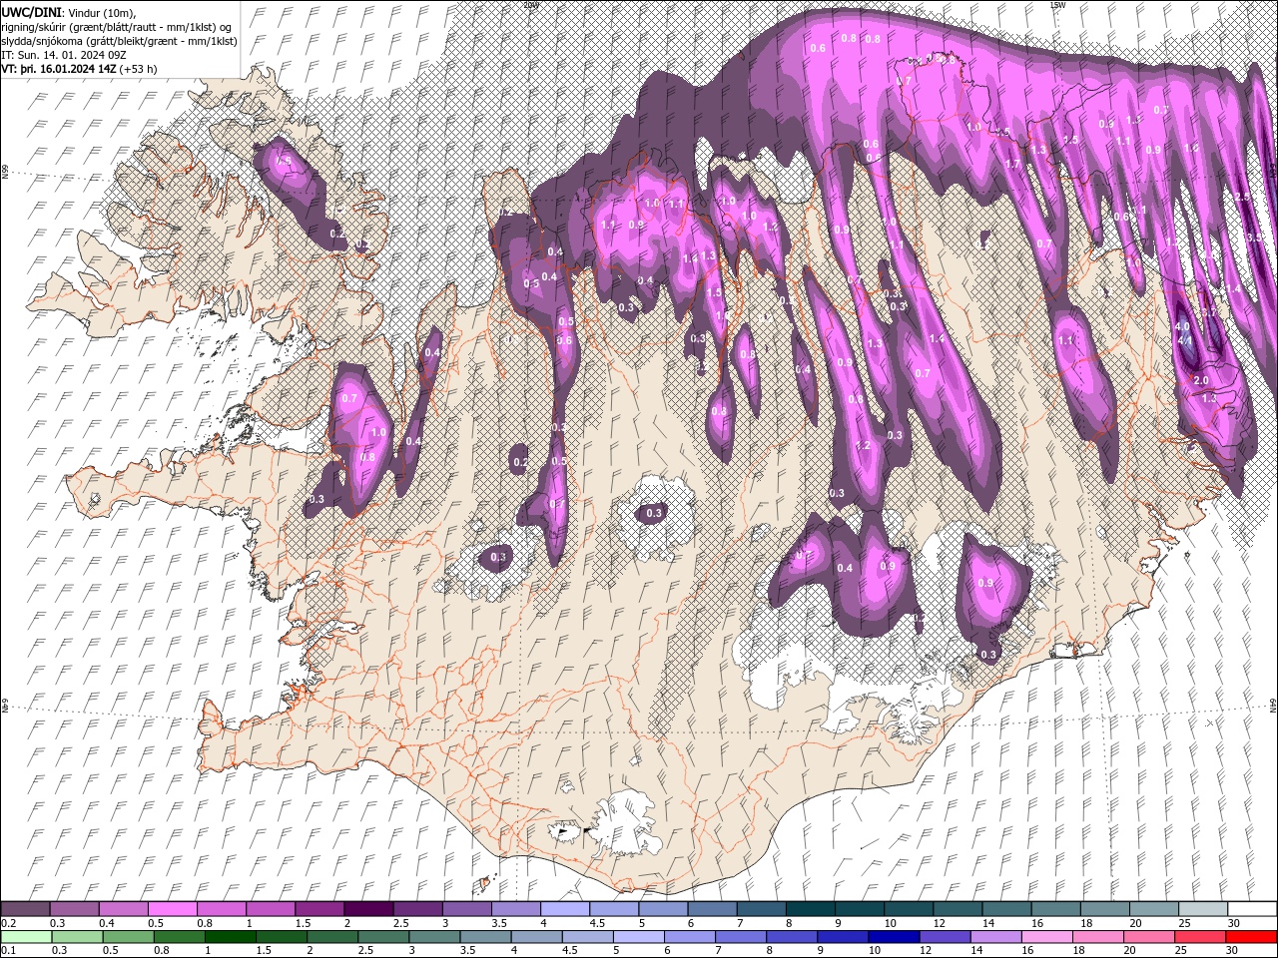Pick upper legend swatch between 14 and 16

tap(1005, 909)
